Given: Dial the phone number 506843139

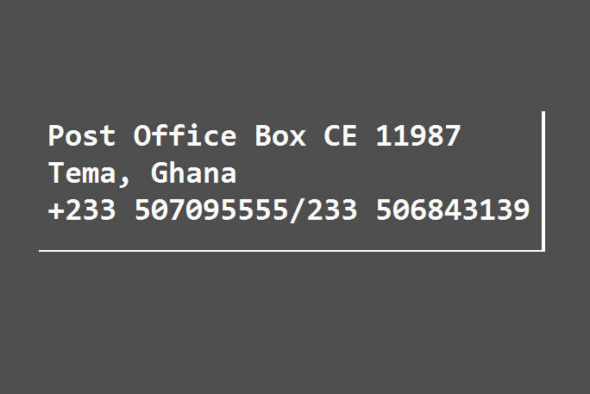Looking at the screenshot, I should tap(452, 210).
